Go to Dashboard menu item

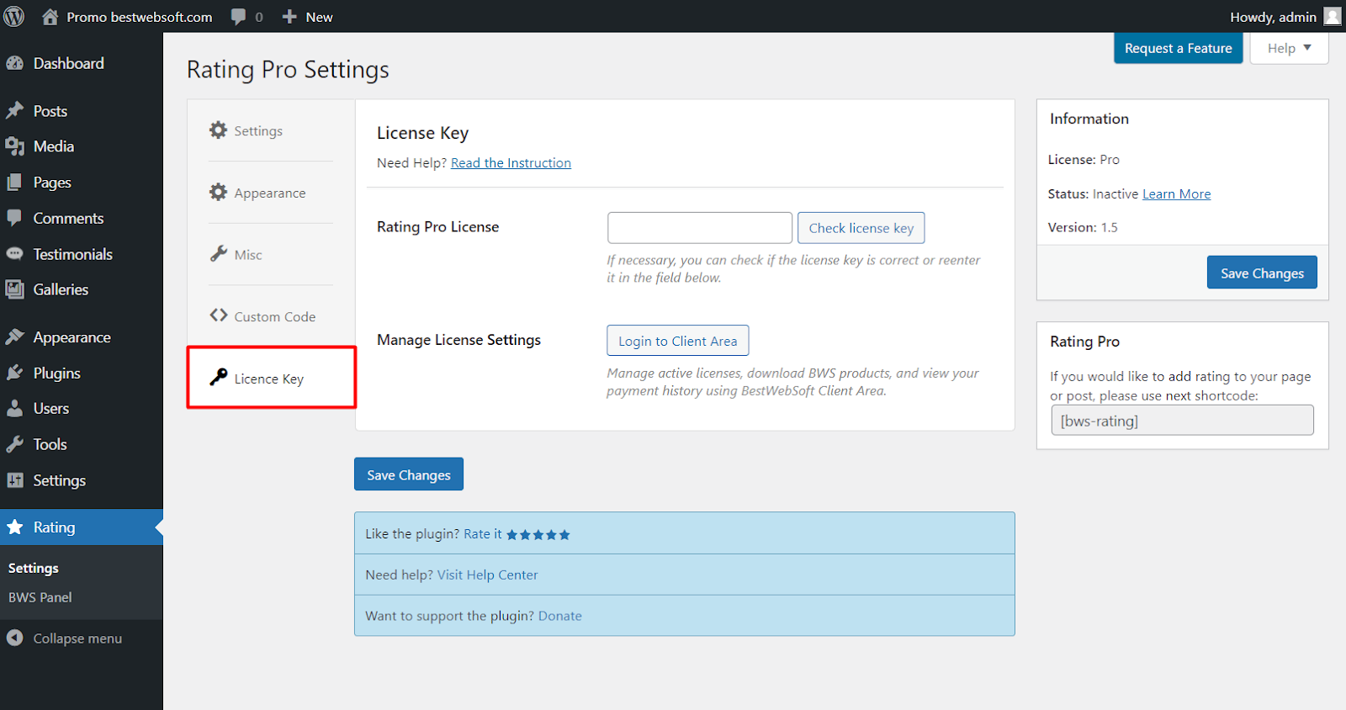pos(69,63)
